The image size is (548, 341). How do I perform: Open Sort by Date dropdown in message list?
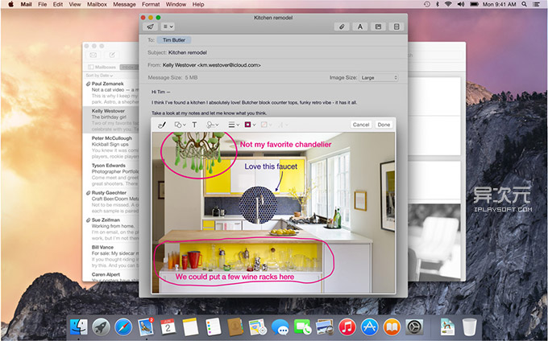[99, 76]
